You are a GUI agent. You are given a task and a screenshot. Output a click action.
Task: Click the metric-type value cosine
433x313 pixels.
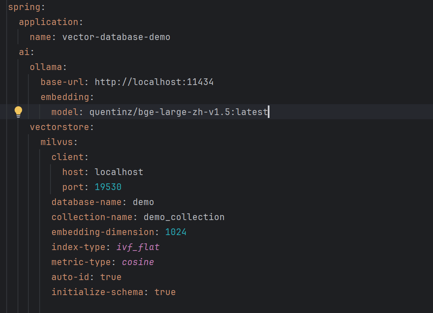138,262
